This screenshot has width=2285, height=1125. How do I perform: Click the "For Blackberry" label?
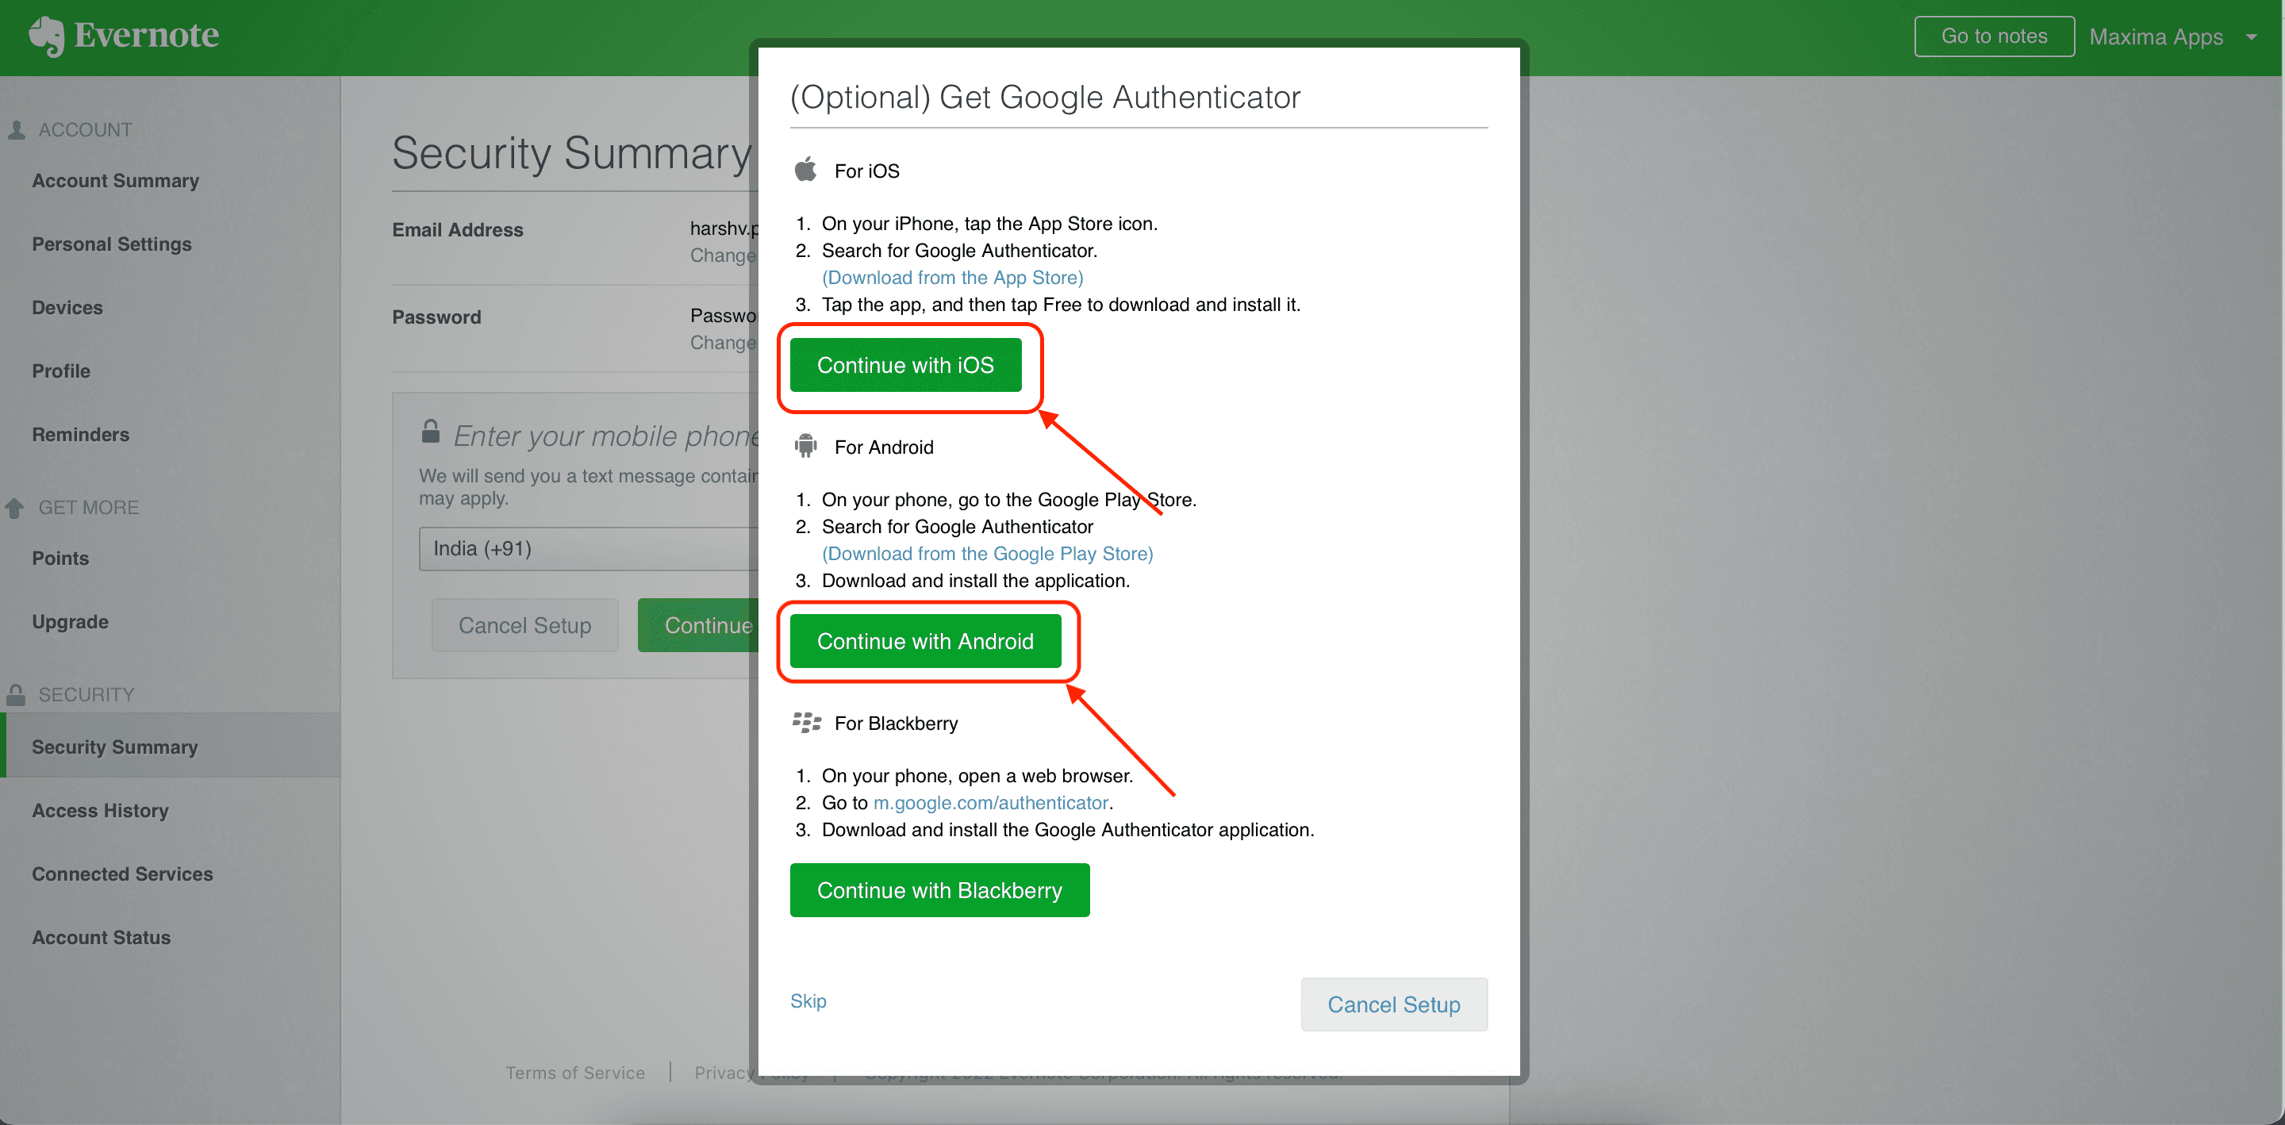[896, 723]
